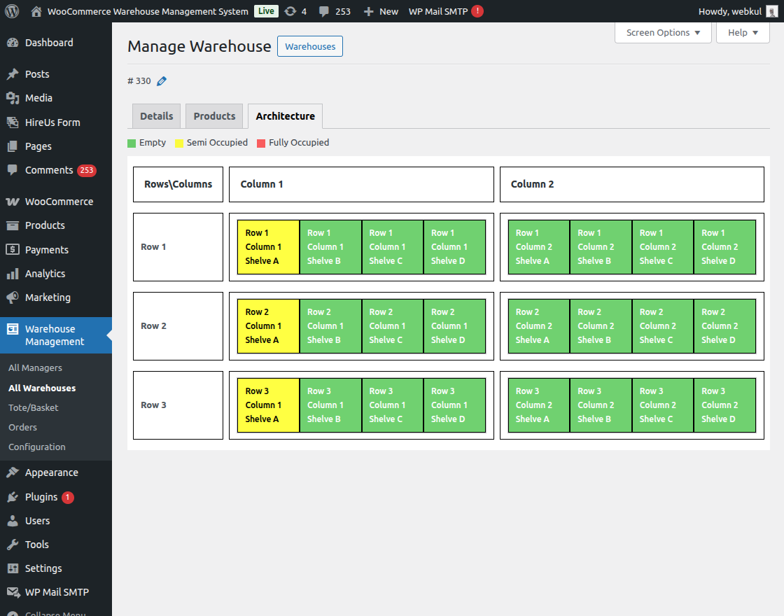Click the Posts pin icon
Image resolution: width=784 pixels, height=616 pixels.
tap(13, 74)
